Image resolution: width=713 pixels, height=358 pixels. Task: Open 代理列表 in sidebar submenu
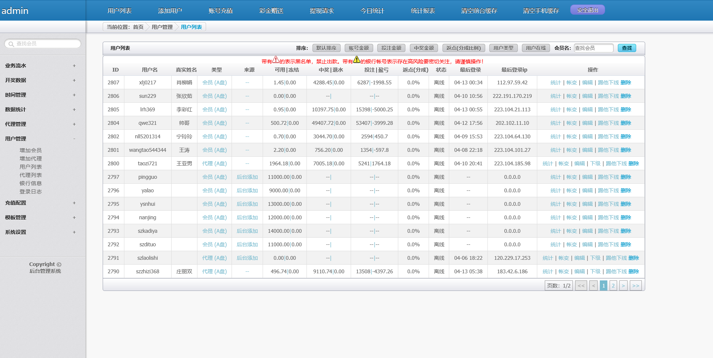pos(31,175)
